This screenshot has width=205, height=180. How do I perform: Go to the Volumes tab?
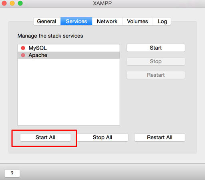tap(137, 21)
